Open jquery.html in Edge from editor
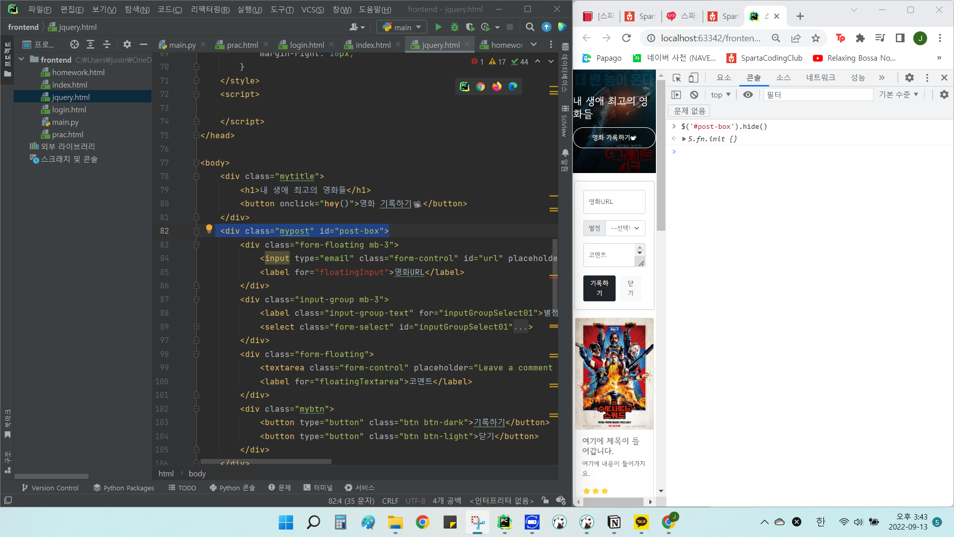The width and height of the screenshot is (954, 537). pos(513,87)
